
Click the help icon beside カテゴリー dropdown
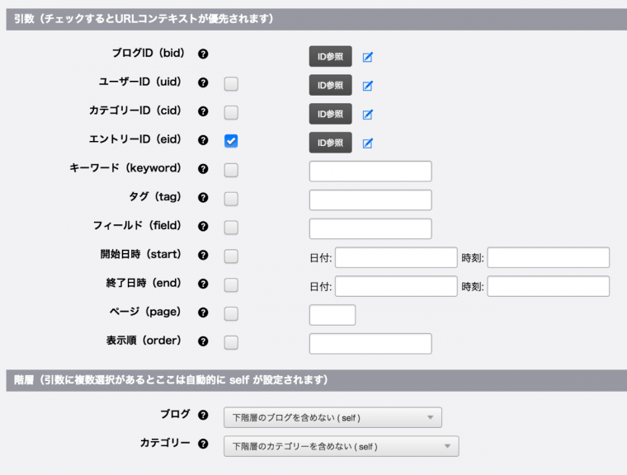coord(203,444)
